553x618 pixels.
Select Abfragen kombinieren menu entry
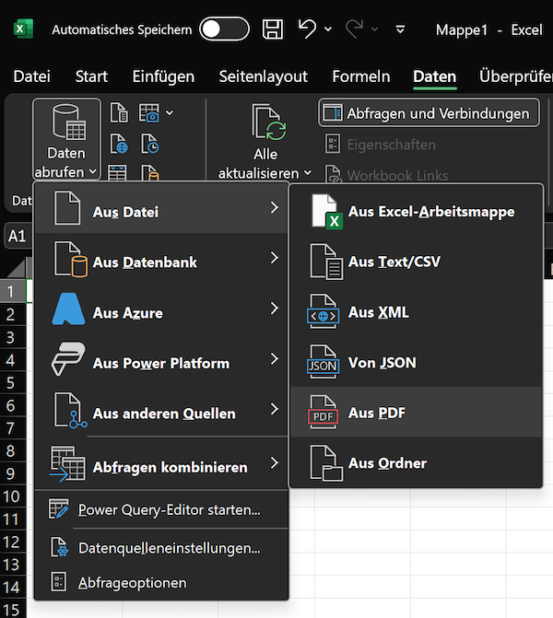click(x=161, y=463)
